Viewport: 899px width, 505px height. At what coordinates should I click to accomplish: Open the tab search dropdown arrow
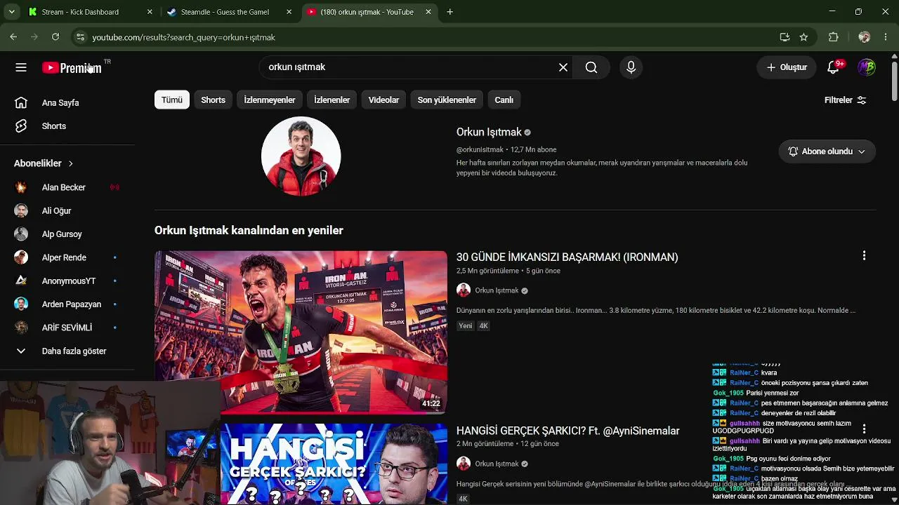11,12
